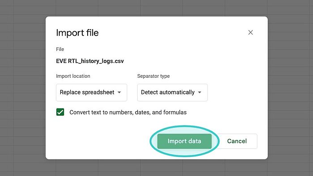Cancel the file import
The image size is (313, 176).
pos(237,141)
